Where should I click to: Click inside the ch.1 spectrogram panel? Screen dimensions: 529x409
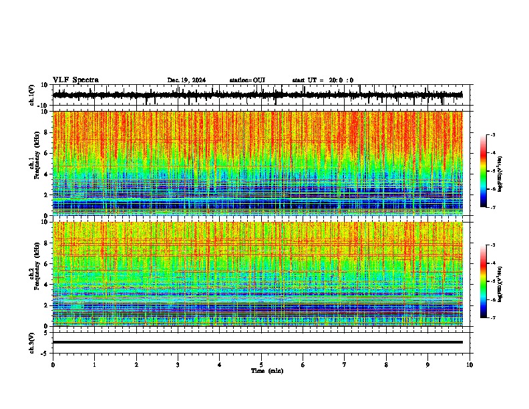[x=258, y=163]
